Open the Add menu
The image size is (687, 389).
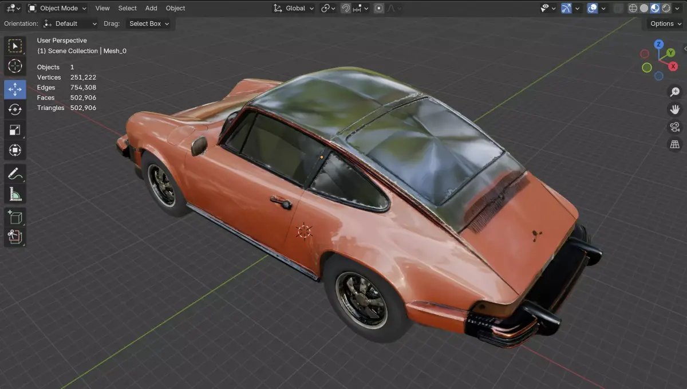151,8
